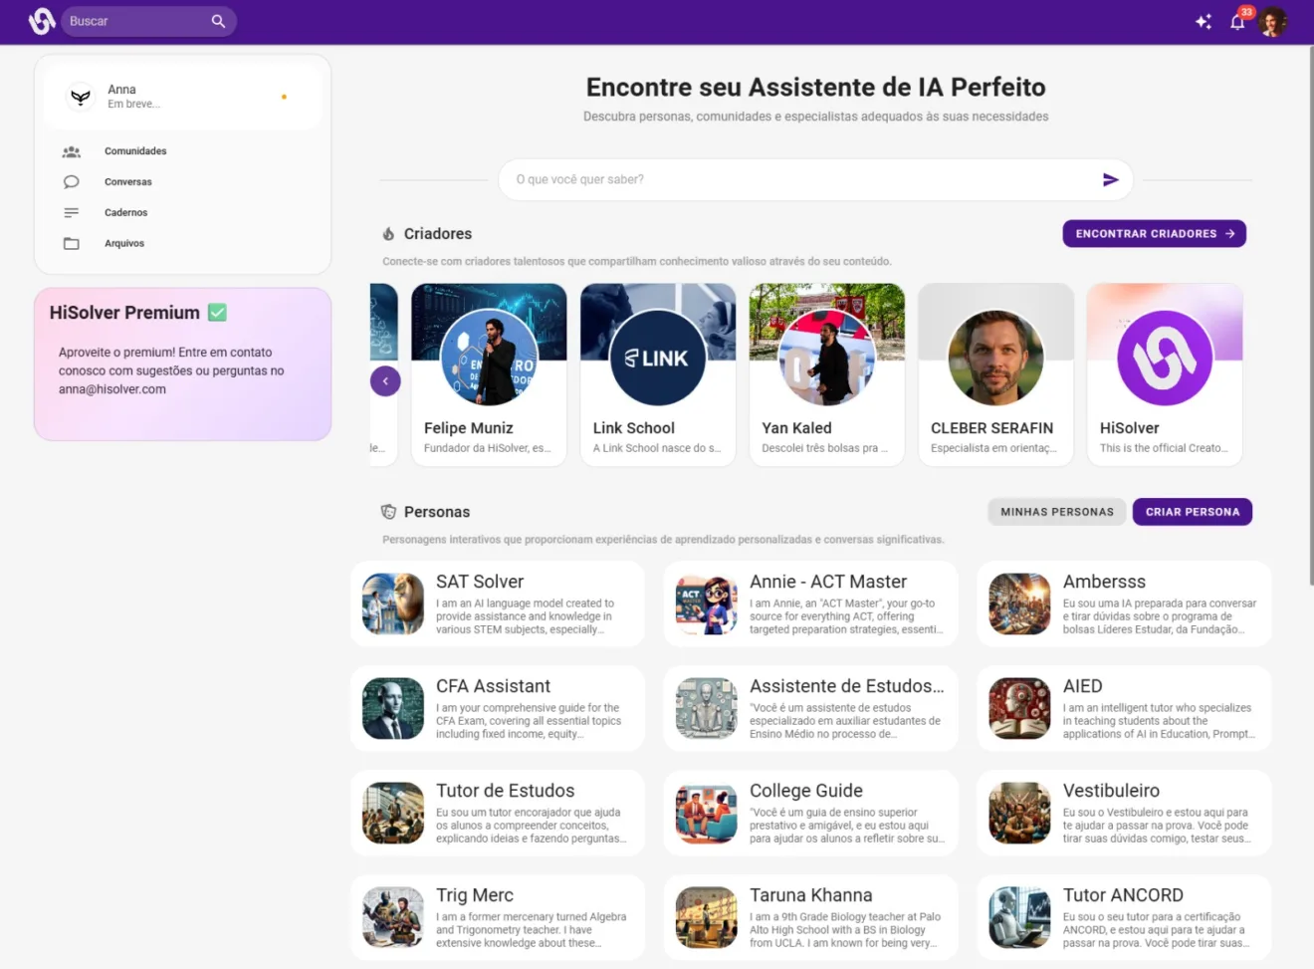This screenshot has width=1314, height=969.
Task: Open the AI sparkle icon in the header
Action: pyautogui.click(x=1204, y=21)
